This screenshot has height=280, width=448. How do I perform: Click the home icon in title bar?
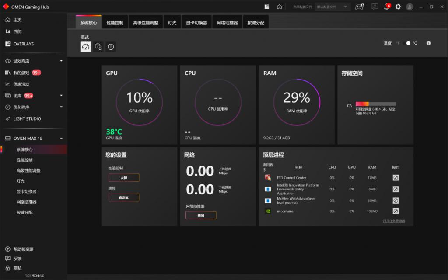click(x=279, y=7)
